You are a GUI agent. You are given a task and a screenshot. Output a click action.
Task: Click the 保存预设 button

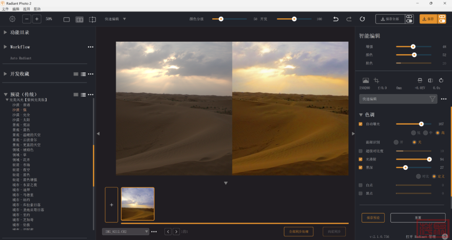click(373, 218)
